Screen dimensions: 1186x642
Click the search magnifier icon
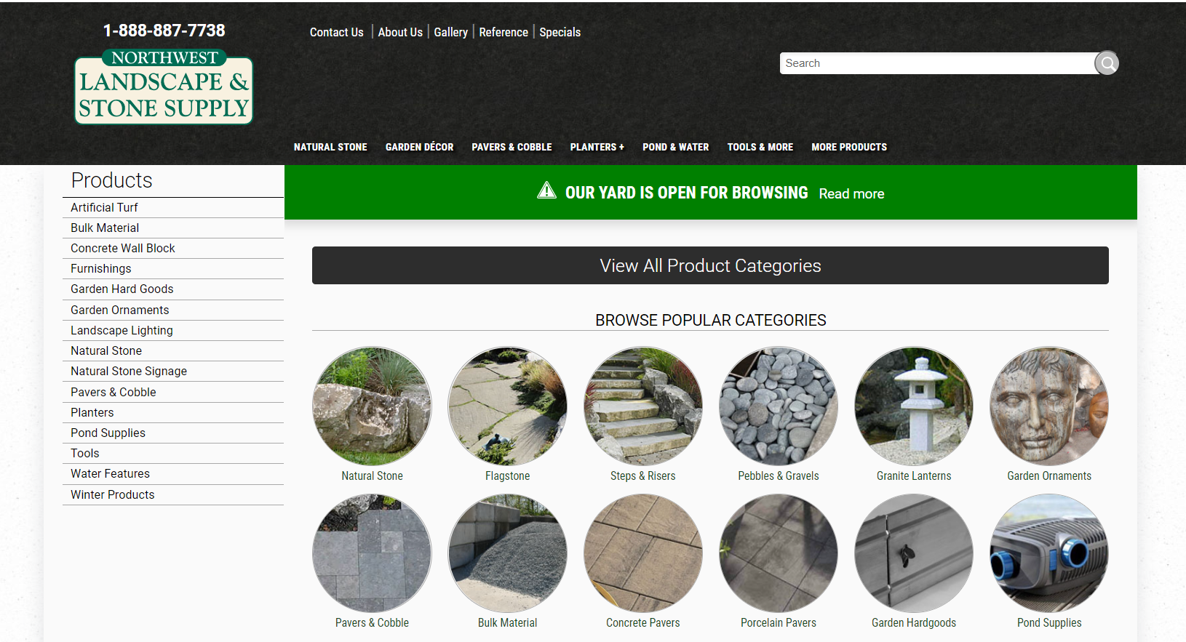tap(1107, 63)
